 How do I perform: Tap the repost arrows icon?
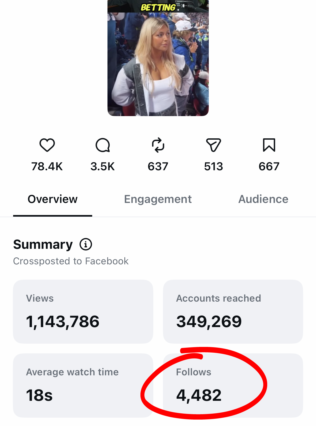[x=158, y=145]
